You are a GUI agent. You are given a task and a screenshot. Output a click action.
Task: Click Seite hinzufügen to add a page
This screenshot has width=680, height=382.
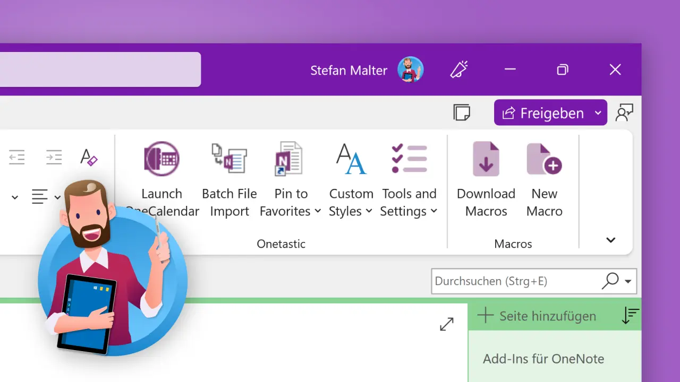[547, 316]
